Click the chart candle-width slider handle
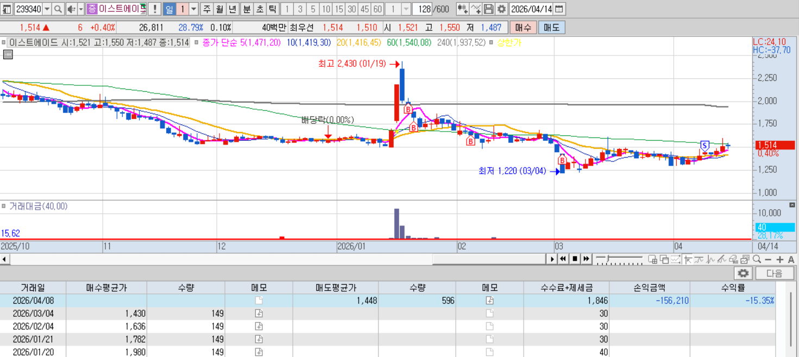799x357 pixels. click(608, 258)
